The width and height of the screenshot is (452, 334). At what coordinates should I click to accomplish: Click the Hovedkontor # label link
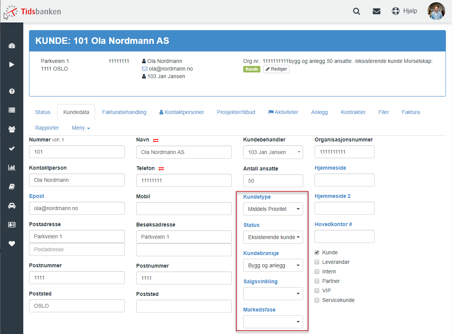click(333, 224)
